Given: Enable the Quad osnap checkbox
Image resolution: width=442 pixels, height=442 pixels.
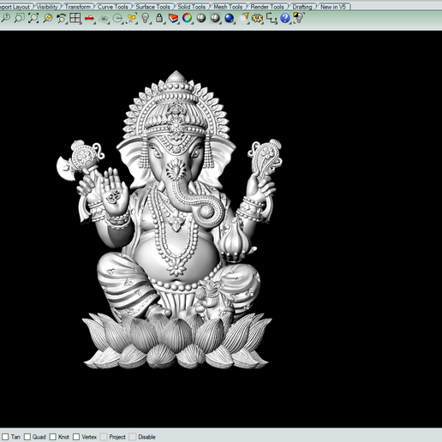Looking at the screenshot, I should [x=27, y=437].
